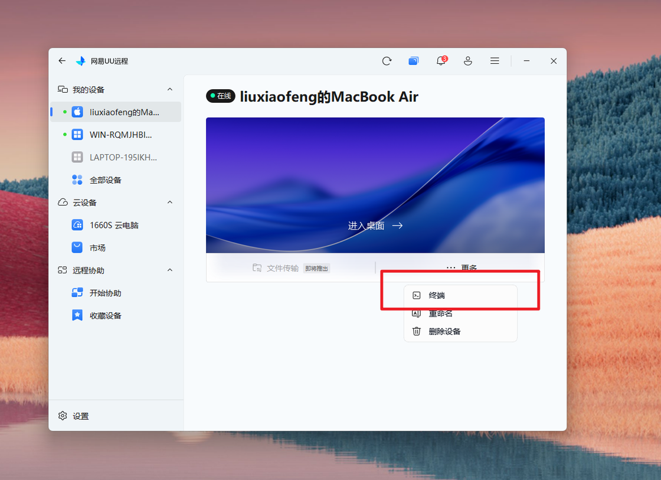Viewport: 661px width, 480px height.
Task: Select 市场 row text
Action: (97, 248)
